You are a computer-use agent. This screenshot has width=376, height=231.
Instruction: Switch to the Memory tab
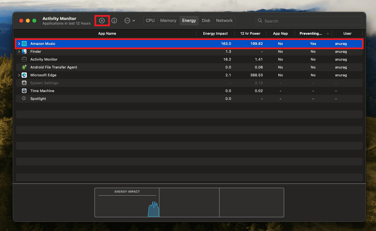tap(168, 21)
